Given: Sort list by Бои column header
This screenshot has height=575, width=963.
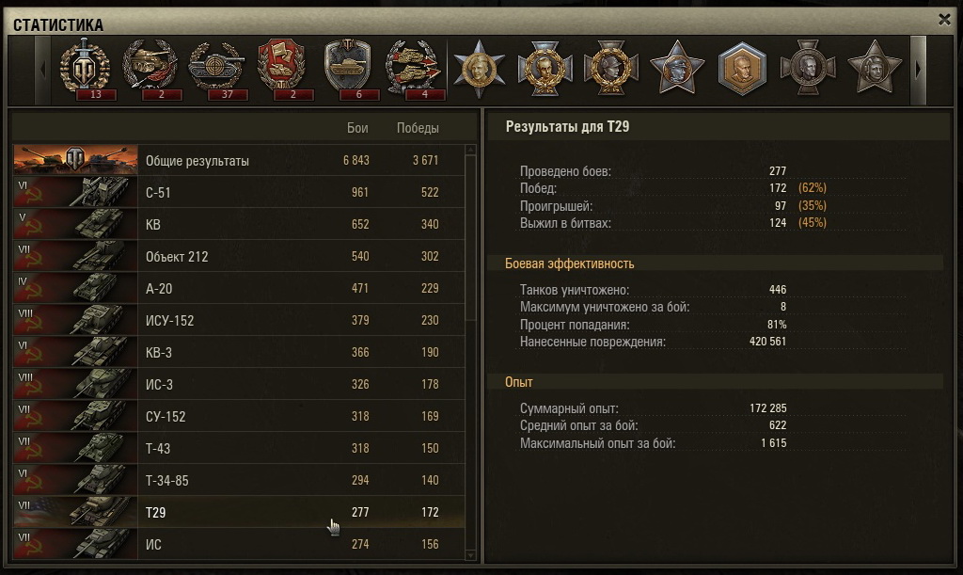Looking at the screenshot, I should [x=357, y=128].
